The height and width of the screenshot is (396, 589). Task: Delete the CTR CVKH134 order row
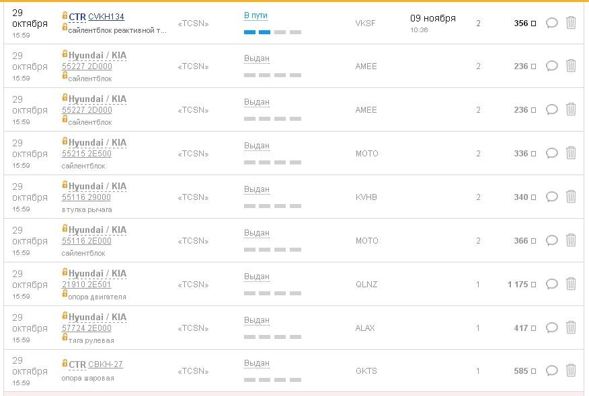pos(571,22)
